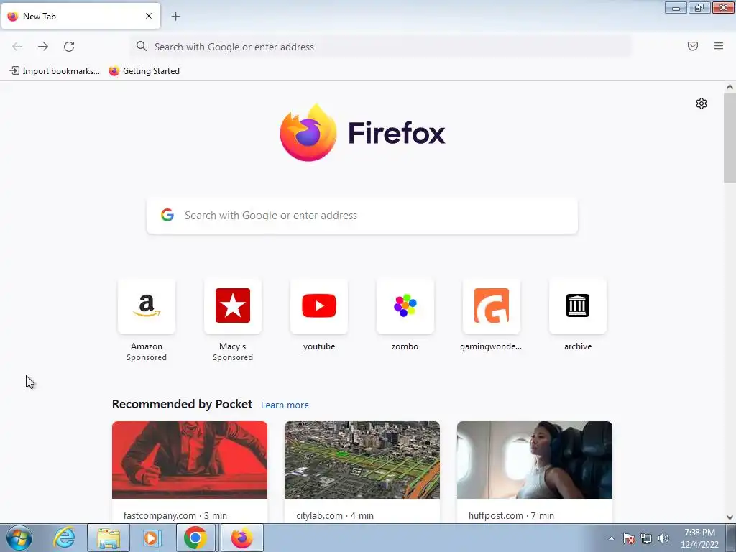
Task: Open a new tab with plus button
Action: click(x=175, y=17)
